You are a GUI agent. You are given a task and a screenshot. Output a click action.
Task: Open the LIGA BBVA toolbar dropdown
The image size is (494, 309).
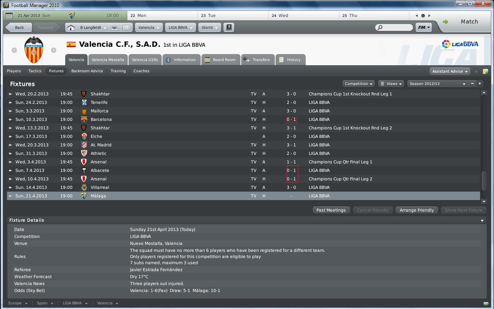point(180,28)
